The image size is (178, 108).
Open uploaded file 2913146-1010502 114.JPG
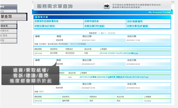(111, 53)
